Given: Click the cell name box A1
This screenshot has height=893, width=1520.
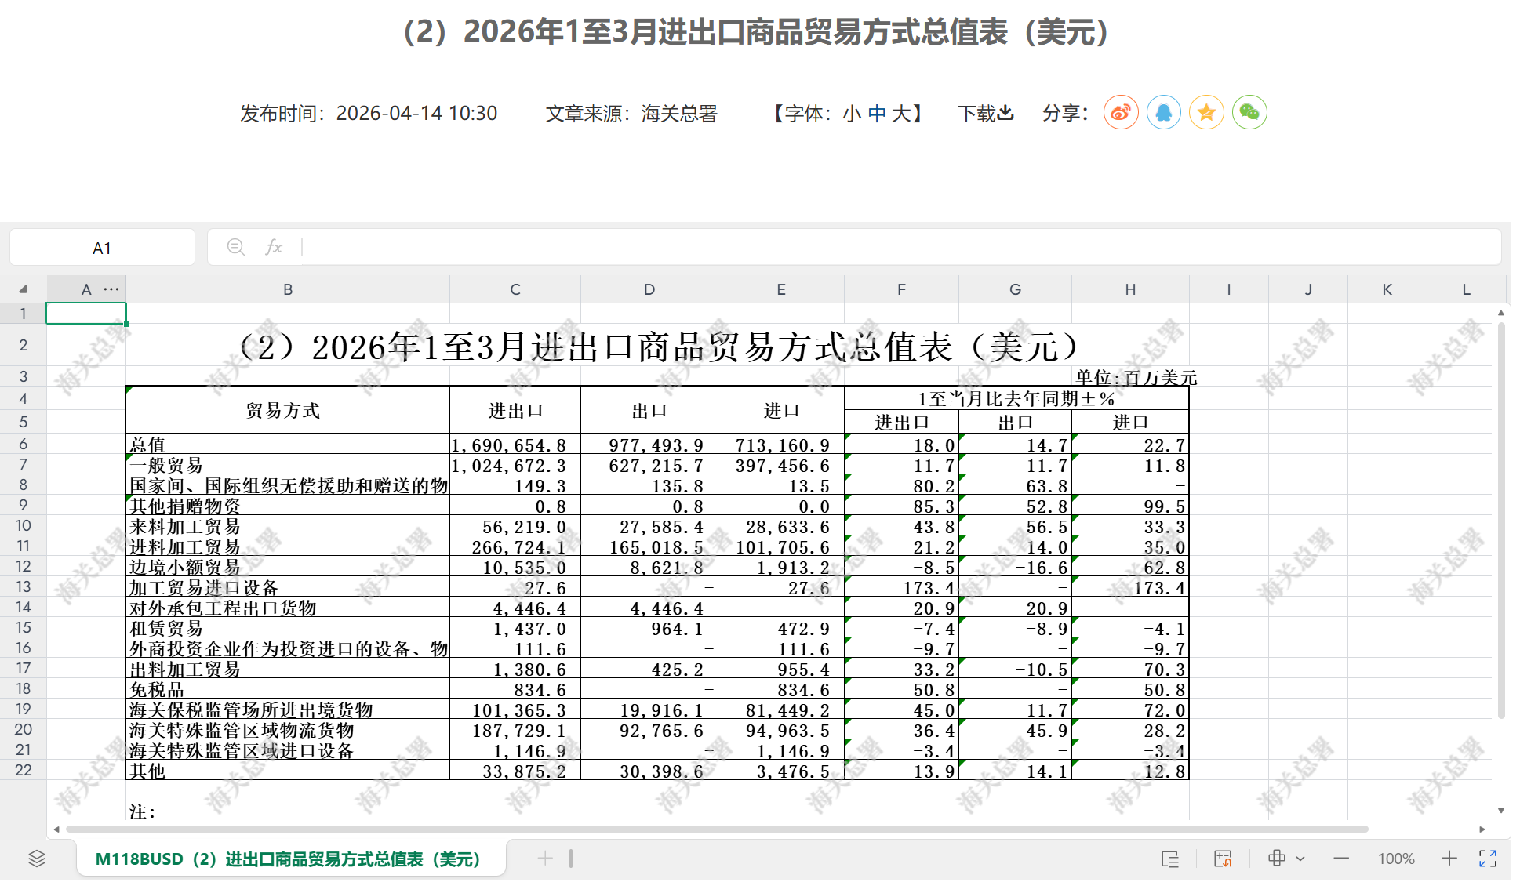Looking at the screenshot, I should coord(102,248).
